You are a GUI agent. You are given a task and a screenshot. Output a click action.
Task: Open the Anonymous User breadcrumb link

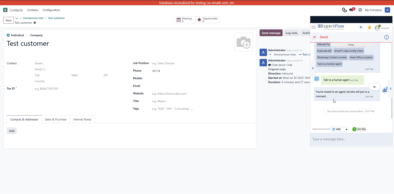click(33, 18)
